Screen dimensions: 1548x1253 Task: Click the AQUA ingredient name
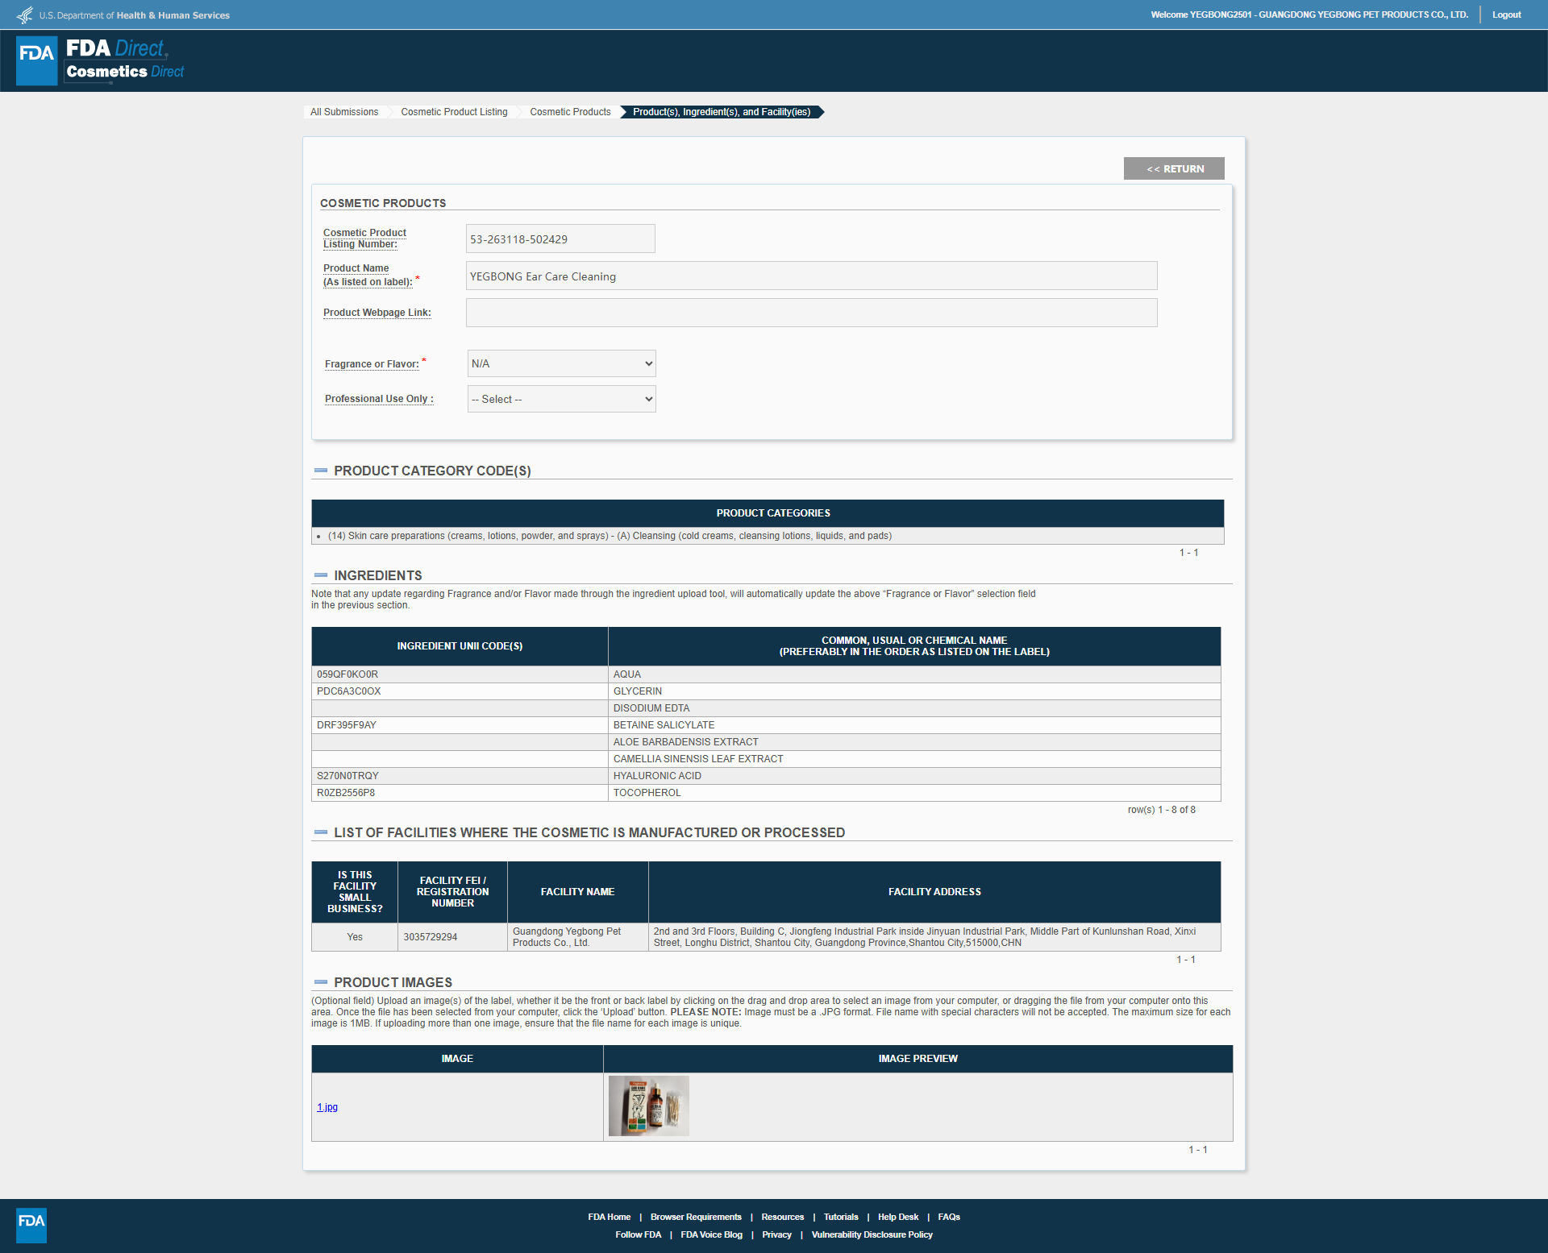tap(627, 674)
